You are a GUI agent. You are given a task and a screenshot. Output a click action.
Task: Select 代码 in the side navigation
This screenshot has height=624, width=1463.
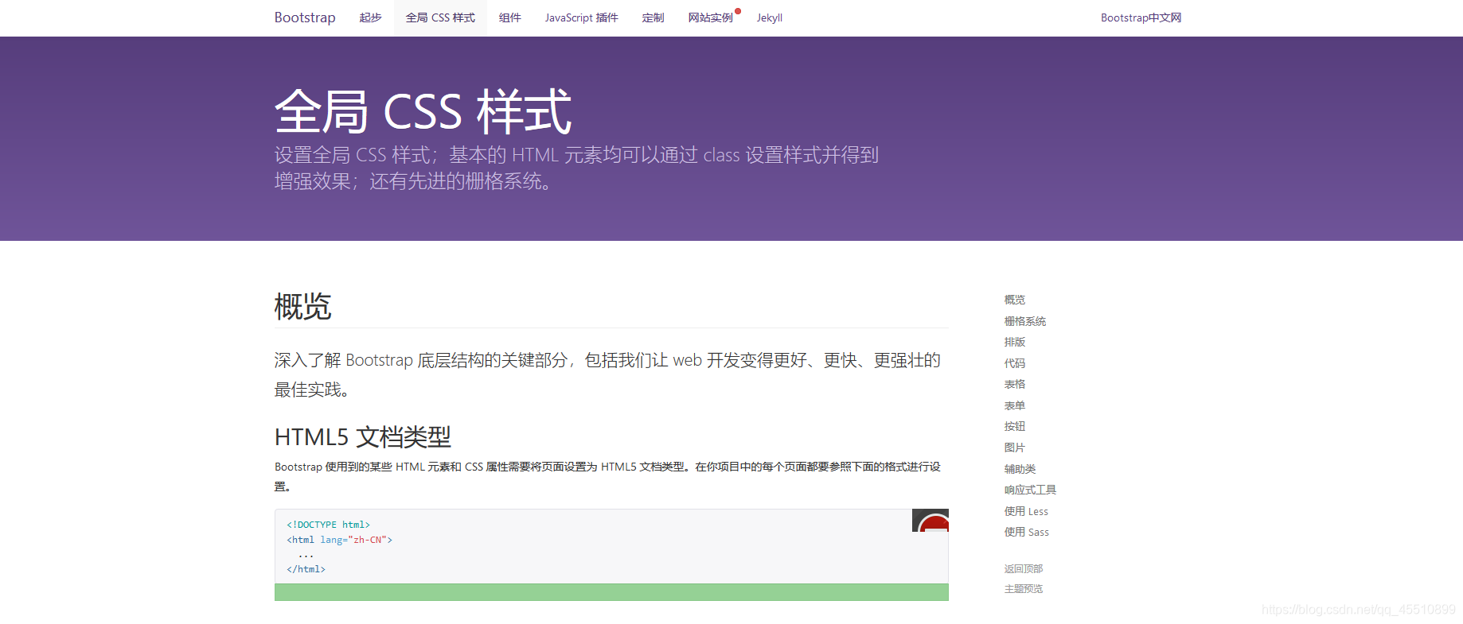(1014, 363)
